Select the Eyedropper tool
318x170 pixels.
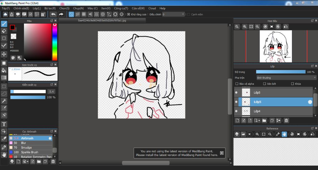[4, 147]
